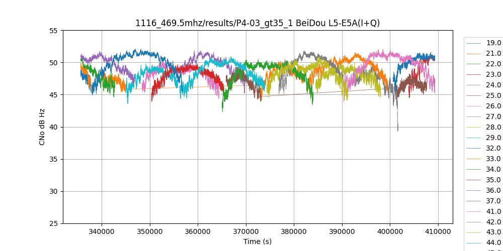The width and height of the screenshot is (503, 251).
Task: Click the 'Time (s)' x-axis label
Action: click(x=258, y=241)
